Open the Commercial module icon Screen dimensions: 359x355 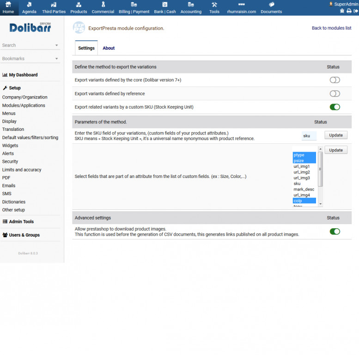pyautogui.click(x=103, y=4)
